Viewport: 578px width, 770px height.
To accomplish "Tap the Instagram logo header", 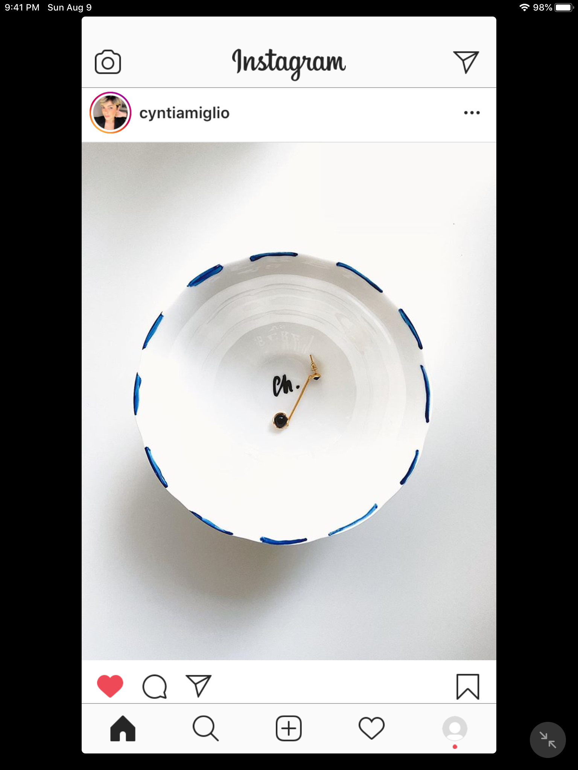I will (289, 64).
